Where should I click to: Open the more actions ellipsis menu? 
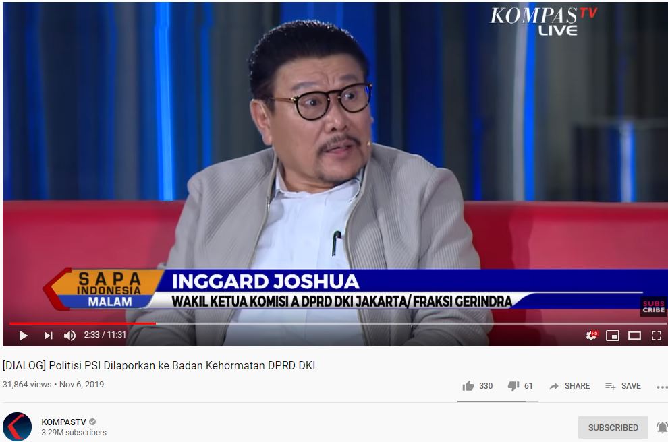click(x=662, y=387)
